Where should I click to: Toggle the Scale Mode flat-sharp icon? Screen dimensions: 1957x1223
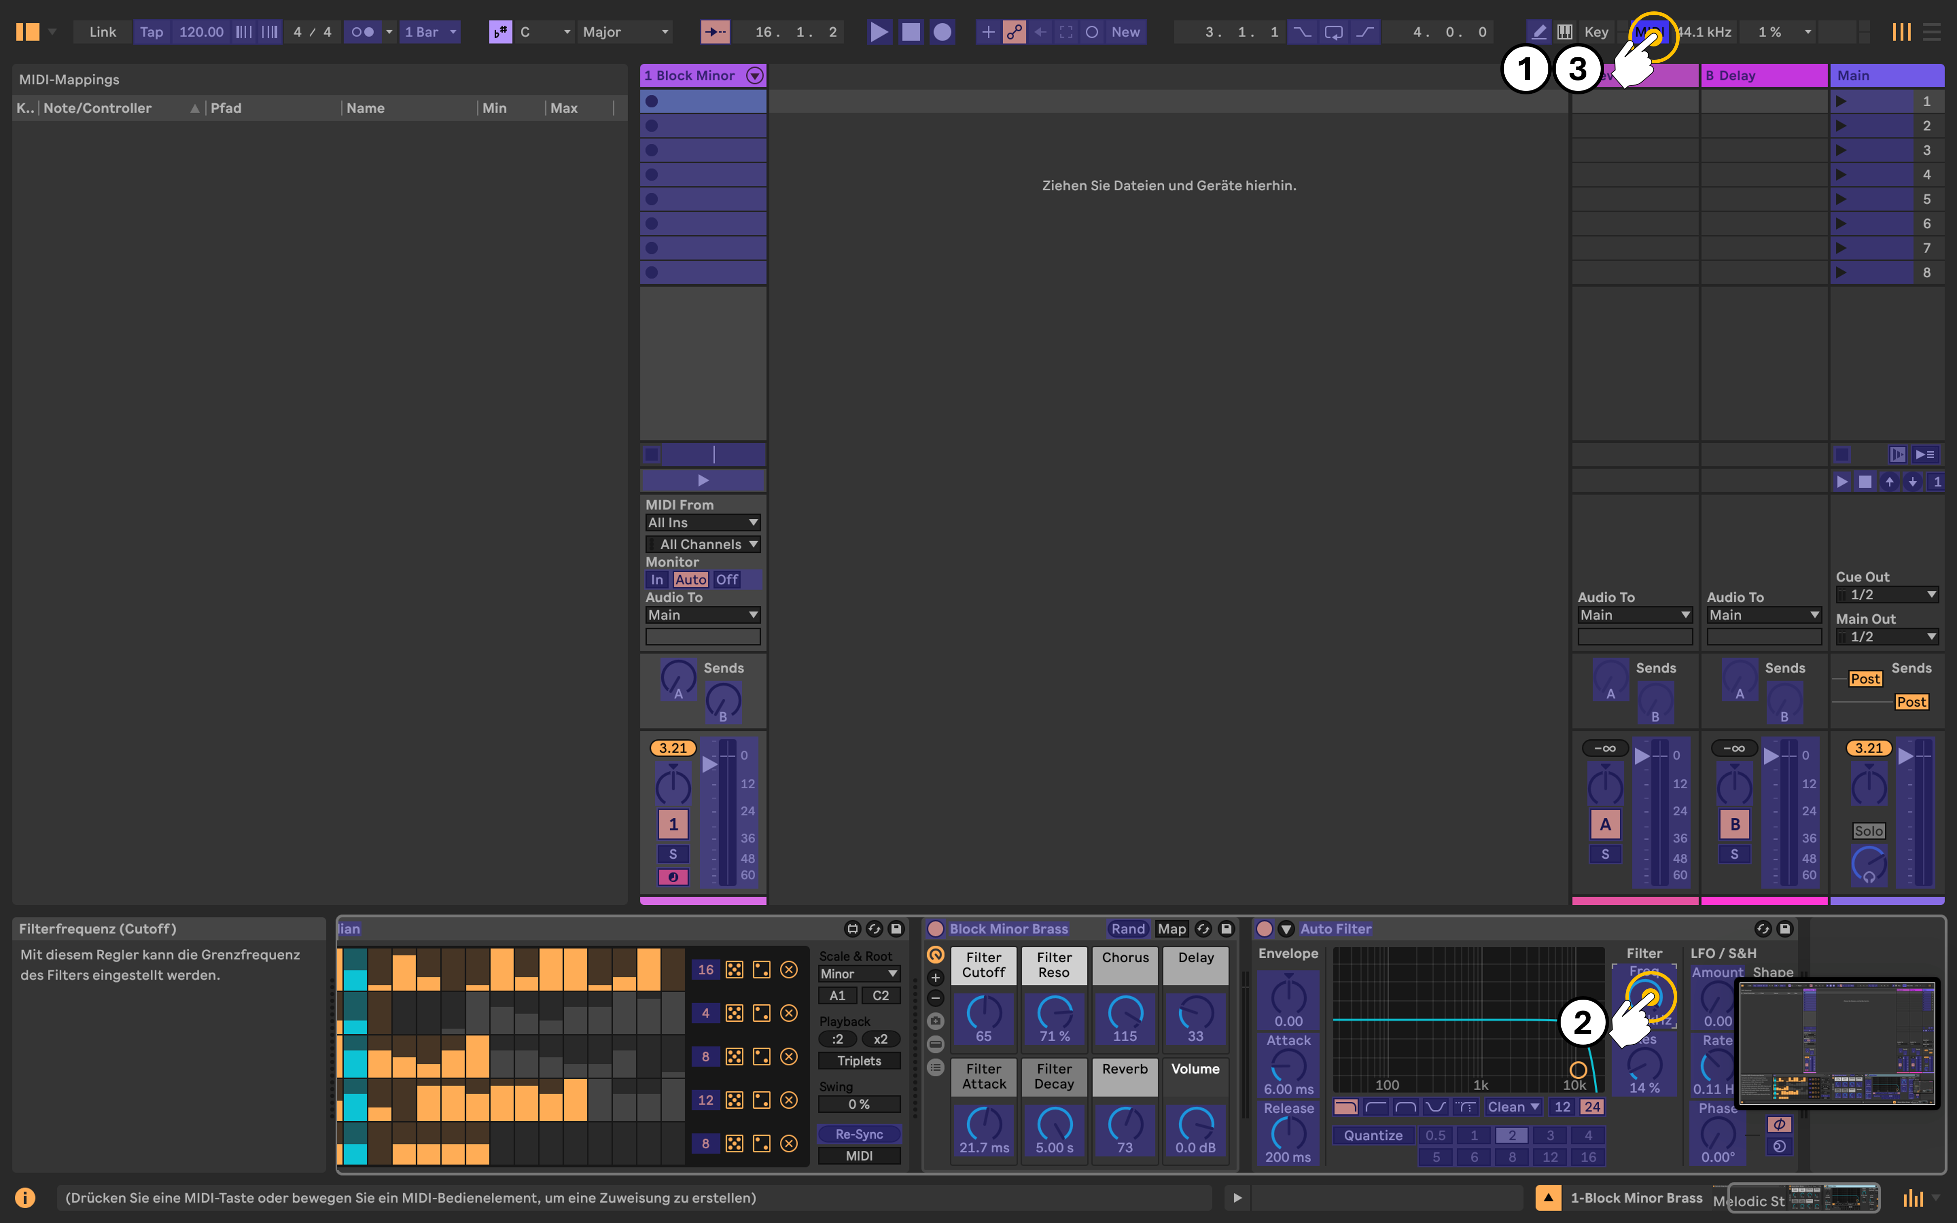point(501,32)
